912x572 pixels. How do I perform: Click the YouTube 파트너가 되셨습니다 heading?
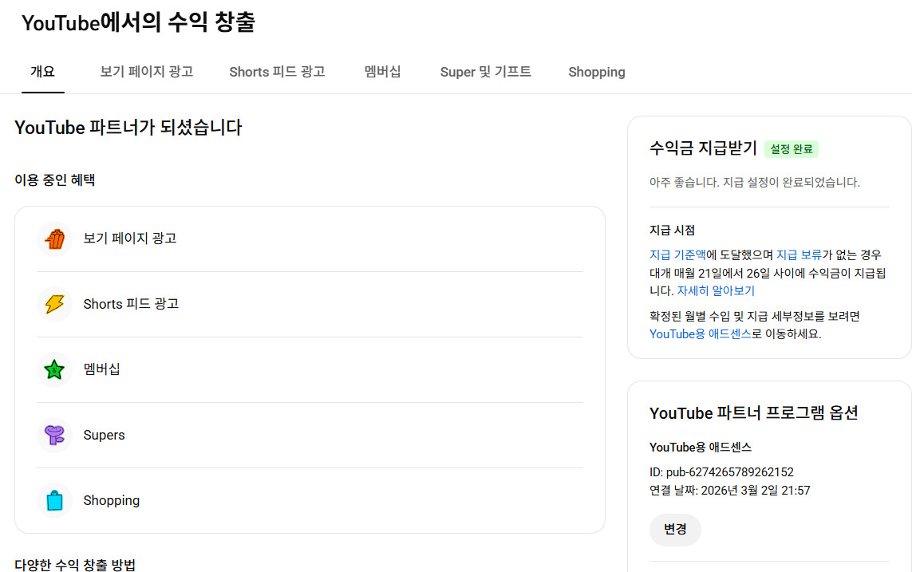(x=128, y=128)
